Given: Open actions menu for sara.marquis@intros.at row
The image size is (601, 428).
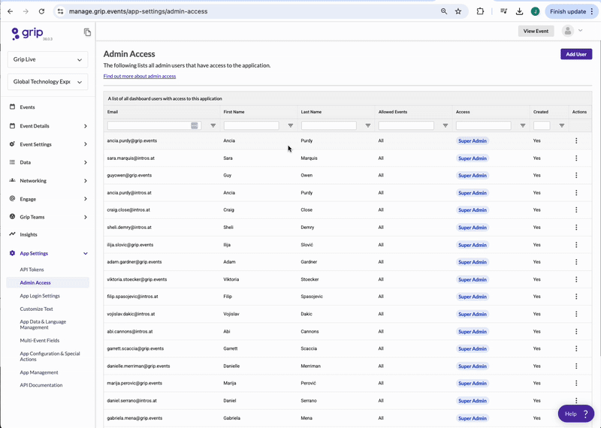Looking at the screenshot, I should pos(576,158).
